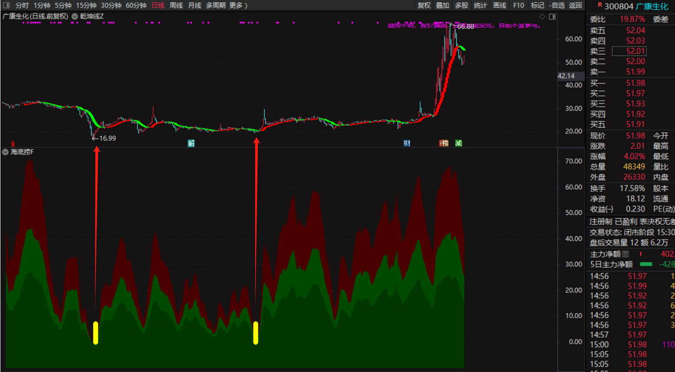Viewport: 675px width, 372px height.
Task: Select the 60分钟 period tab
Action: [136, 5]
